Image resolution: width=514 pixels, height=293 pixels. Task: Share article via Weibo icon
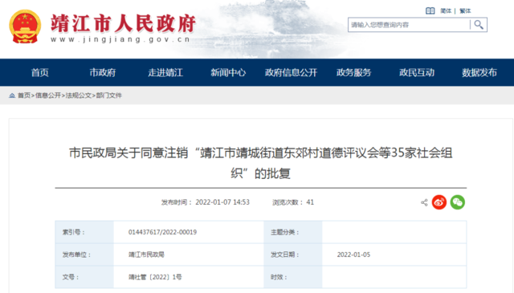[x=439, y=202]
